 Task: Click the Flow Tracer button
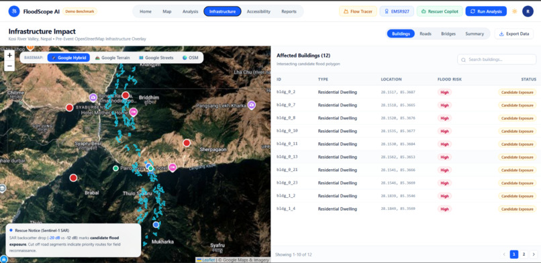point(358,11)
